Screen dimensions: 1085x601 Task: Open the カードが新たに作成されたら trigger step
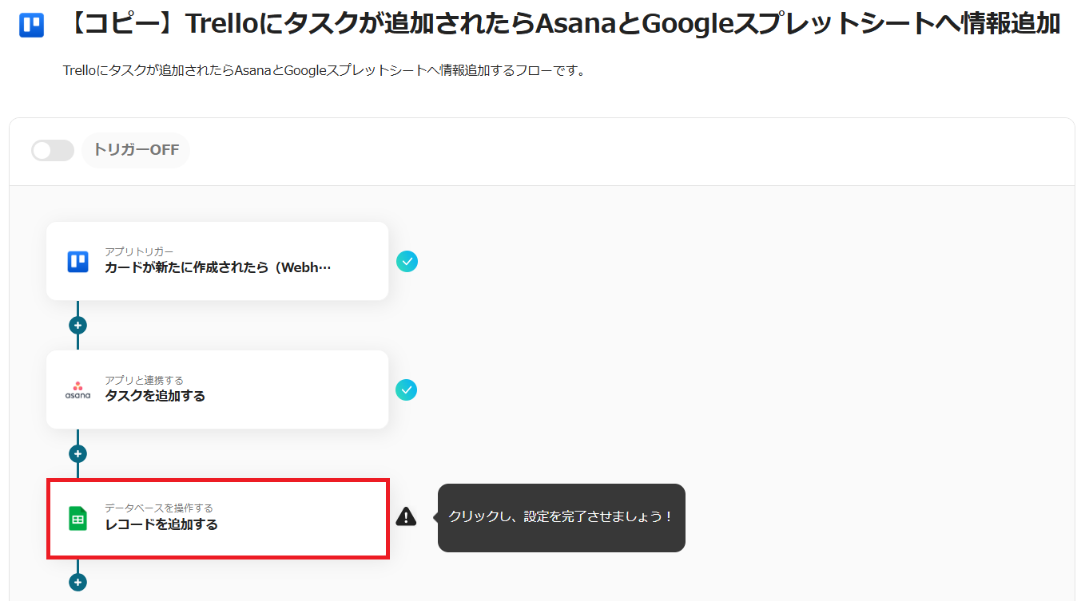[217, 268]
